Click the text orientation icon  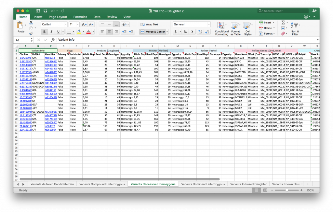click(x=125, y=24)
